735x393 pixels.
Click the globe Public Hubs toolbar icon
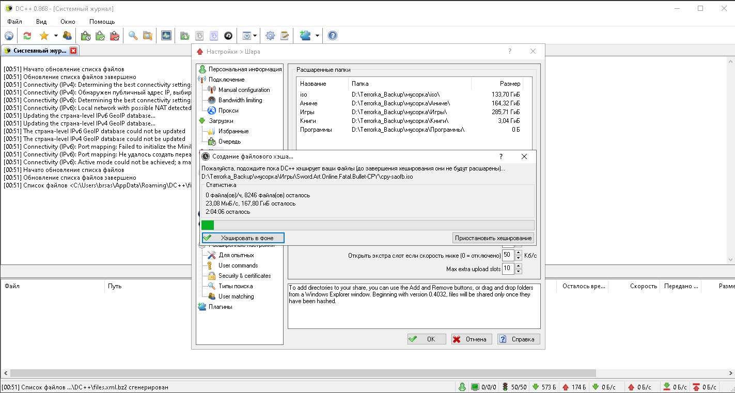tap(9, 36)
